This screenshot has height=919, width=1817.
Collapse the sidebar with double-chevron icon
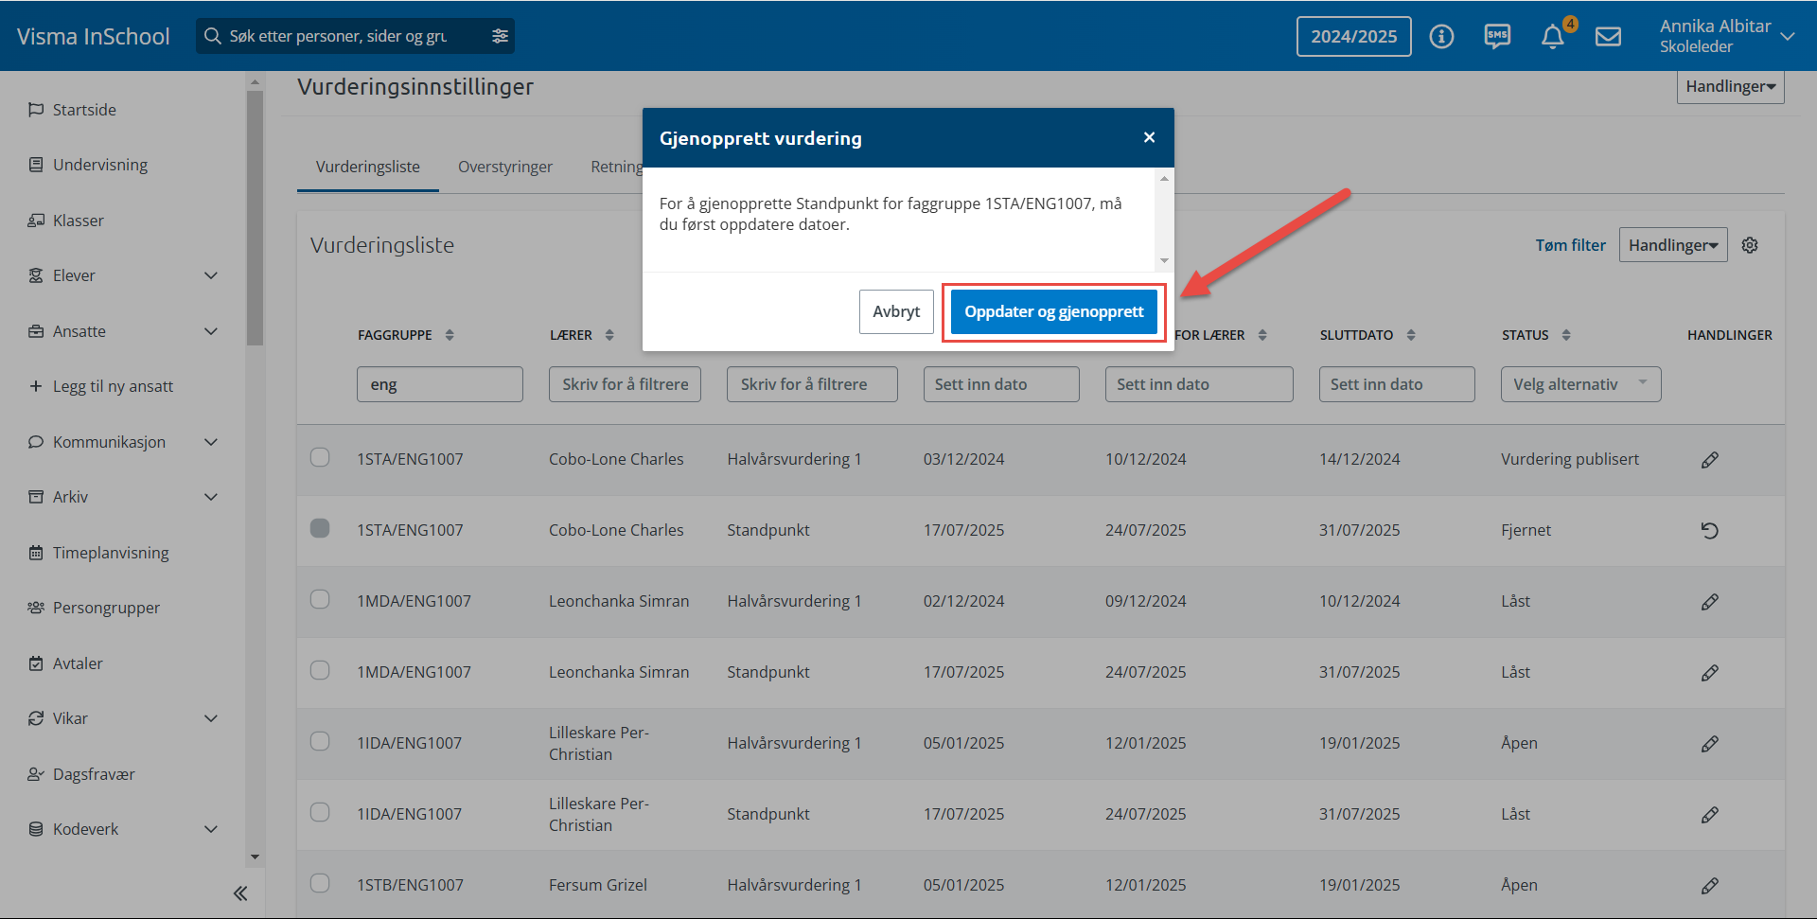tap(240, 892)
